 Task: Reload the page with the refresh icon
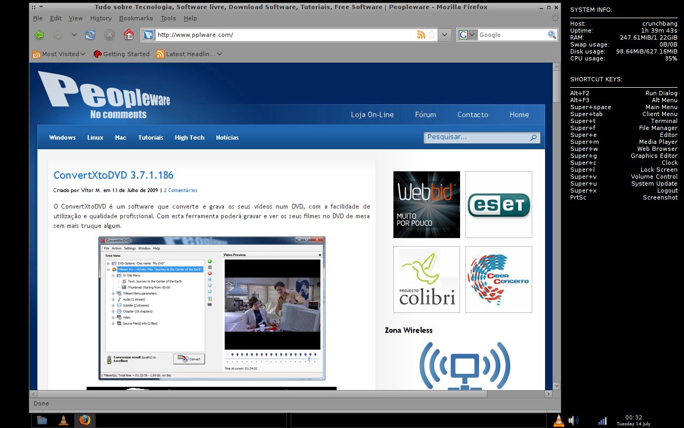90,35
